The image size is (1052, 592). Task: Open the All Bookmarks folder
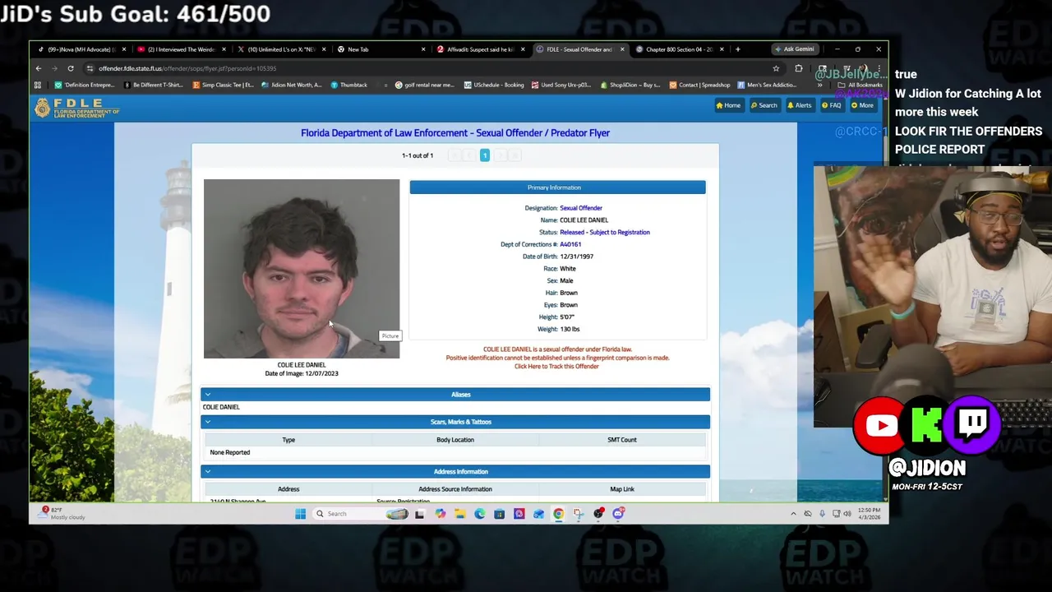(860, 85)
